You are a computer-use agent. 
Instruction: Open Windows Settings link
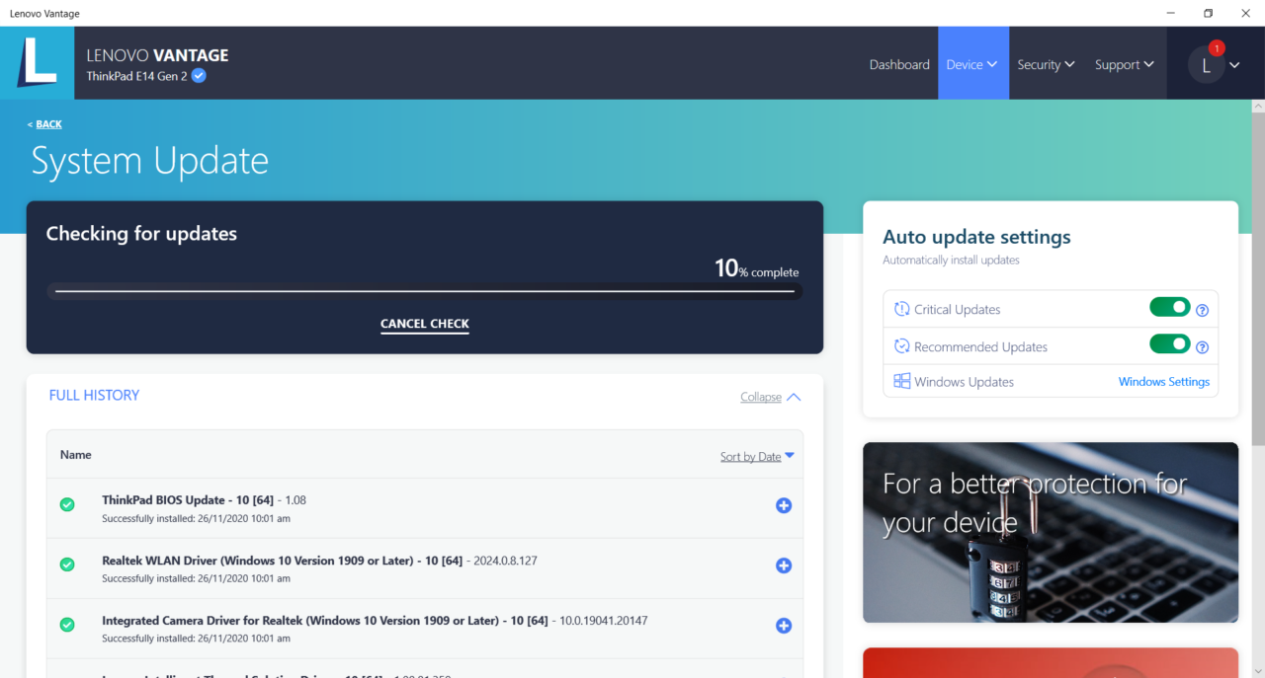(x=1163, y=382)
